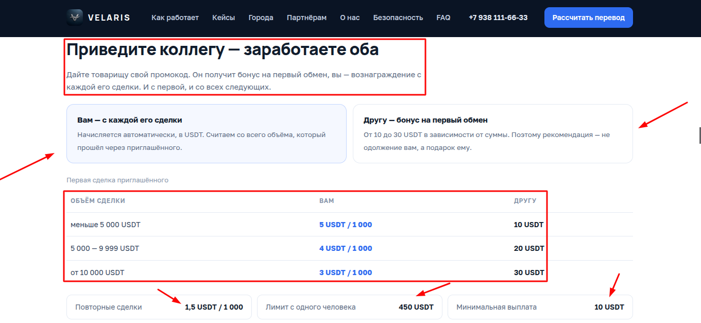
Task: Click the "Рассчитать перевод" button
Action: pos(589,18)
